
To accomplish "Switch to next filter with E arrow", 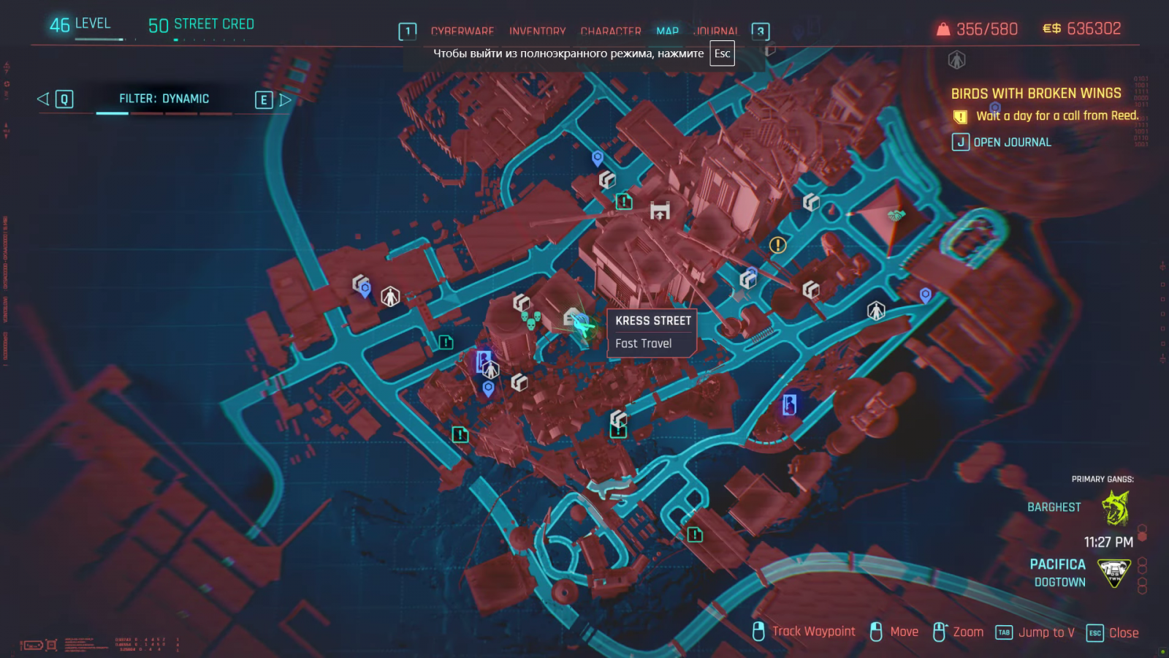I will pyautogui.click(x=273, y=100).
